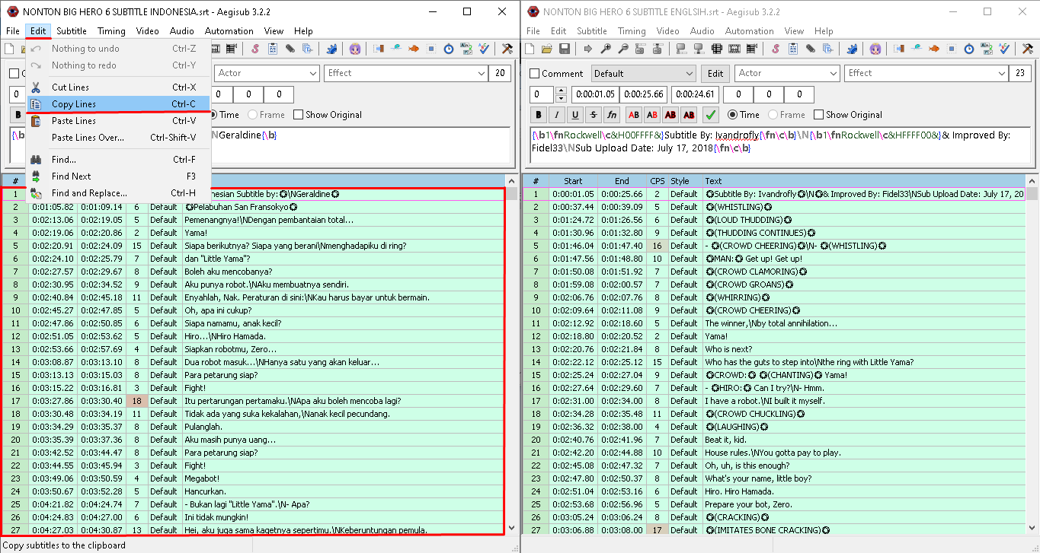Pick shadow color AB swatch, English window
This screenshot has width=1040, height=553.
tap(689, 115)
